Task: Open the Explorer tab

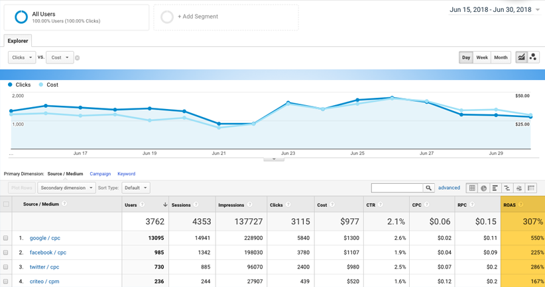Action: 18,40
